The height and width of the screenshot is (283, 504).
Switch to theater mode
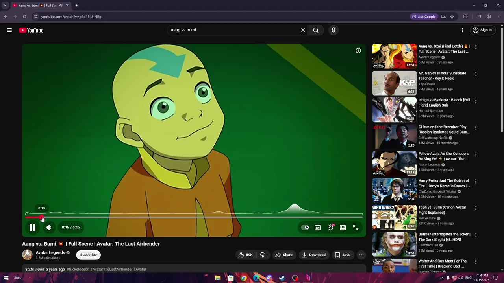tap(343, 227)
